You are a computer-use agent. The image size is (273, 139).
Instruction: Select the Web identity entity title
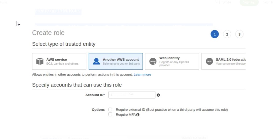coord(169,58)
